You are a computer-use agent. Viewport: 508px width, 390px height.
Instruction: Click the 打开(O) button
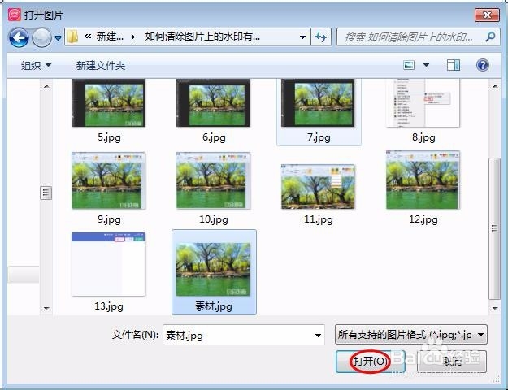pyautogui.click(x=370, y=361)
